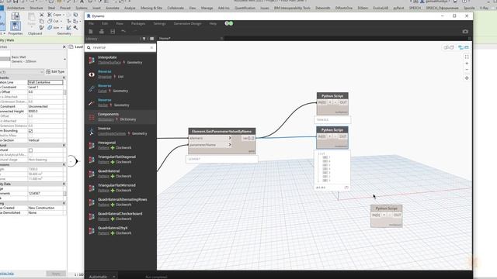Click the Join geometry tool in Revit ribbon

[x=54, y=28]
